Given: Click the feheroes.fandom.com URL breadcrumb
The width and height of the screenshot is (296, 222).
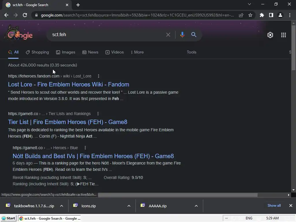Looking at the screenshot, I should tap(50, 76).
